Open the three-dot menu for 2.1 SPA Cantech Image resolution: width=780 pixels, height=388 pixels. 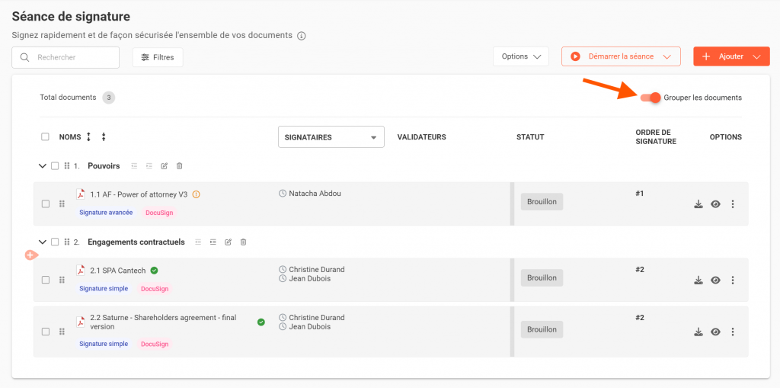click(733, 281)
